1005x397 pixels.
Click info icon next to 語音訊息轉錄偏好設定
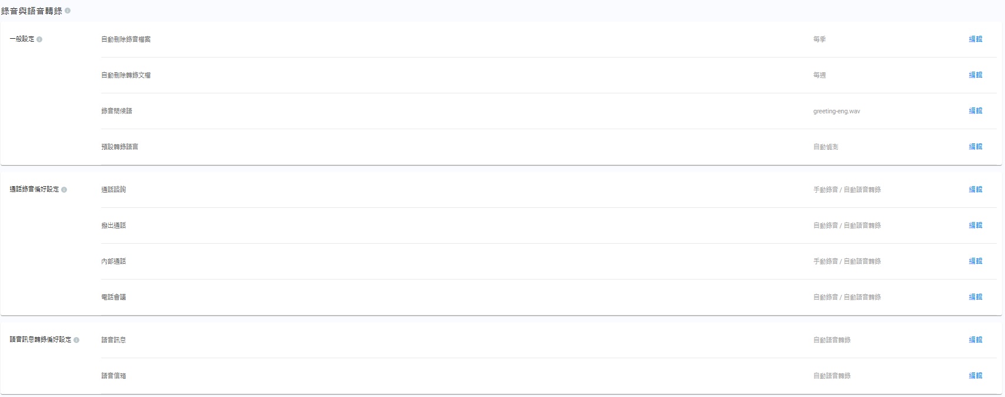pyautogui.click(x=76, y=340)
